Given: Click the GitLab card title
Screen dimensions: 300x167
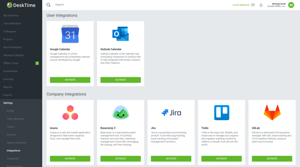Looking at the screenshot, I should [x=256, y=128].
